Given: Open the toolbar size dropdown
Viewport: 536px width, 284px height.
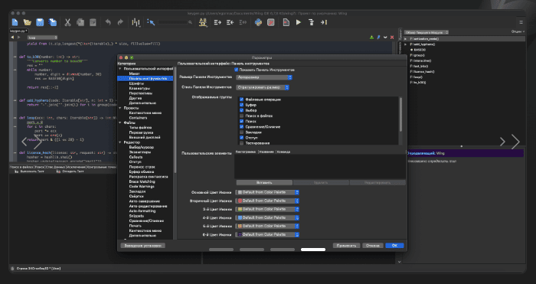Looking at the screenshot, I should point(264,77).
